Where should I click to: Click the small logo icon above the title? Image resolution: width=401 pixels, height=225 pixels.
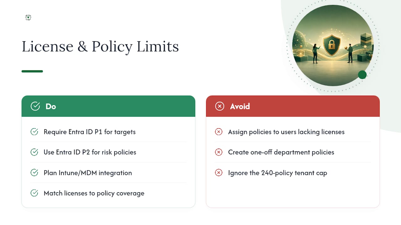point(28,17)
